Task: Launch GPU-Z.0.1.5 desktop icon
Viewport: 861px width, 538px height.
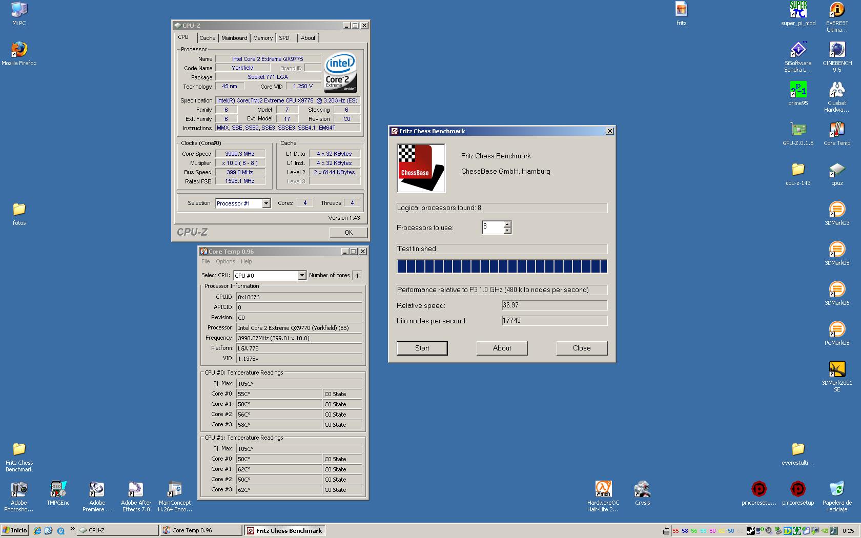Action: coord(798,133)
